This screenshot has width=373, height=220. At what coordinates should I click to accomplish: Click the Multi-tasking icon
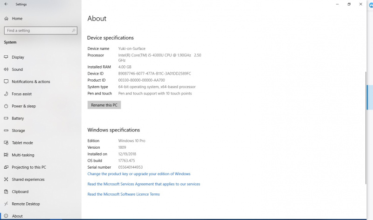[6, 155]
